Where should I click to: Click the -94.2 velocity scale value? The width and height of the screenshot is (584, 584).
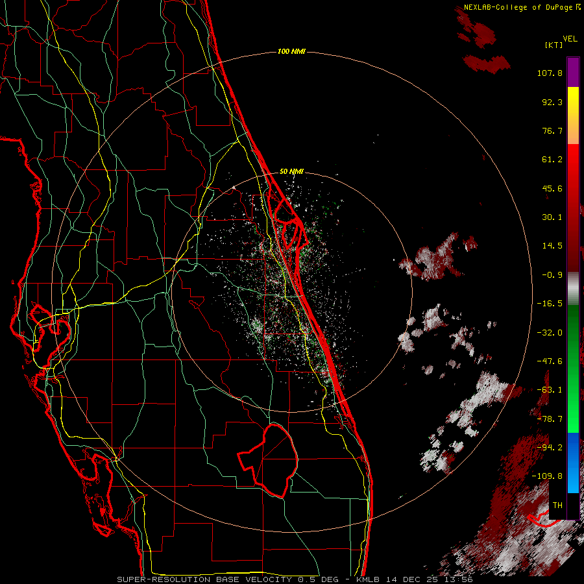(550, 448)
